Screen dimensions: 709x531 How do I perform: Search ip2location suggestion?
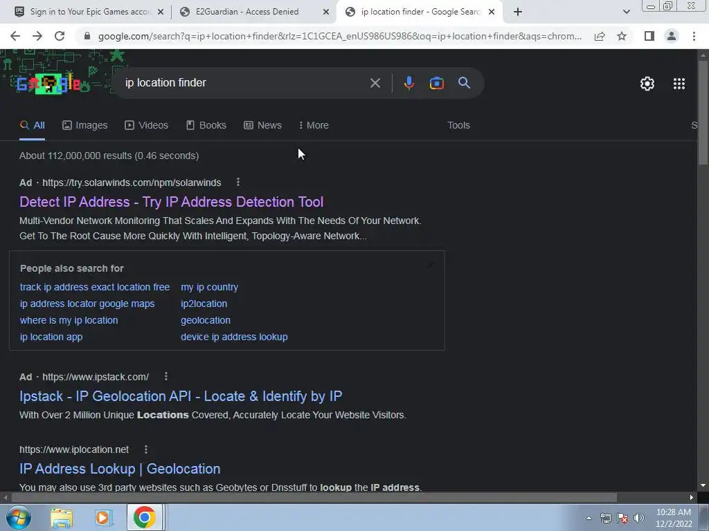(204, 304)
